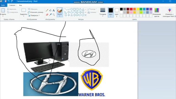
Task: Choose the rounded rectangle shape
Action: tap(77, 9)
